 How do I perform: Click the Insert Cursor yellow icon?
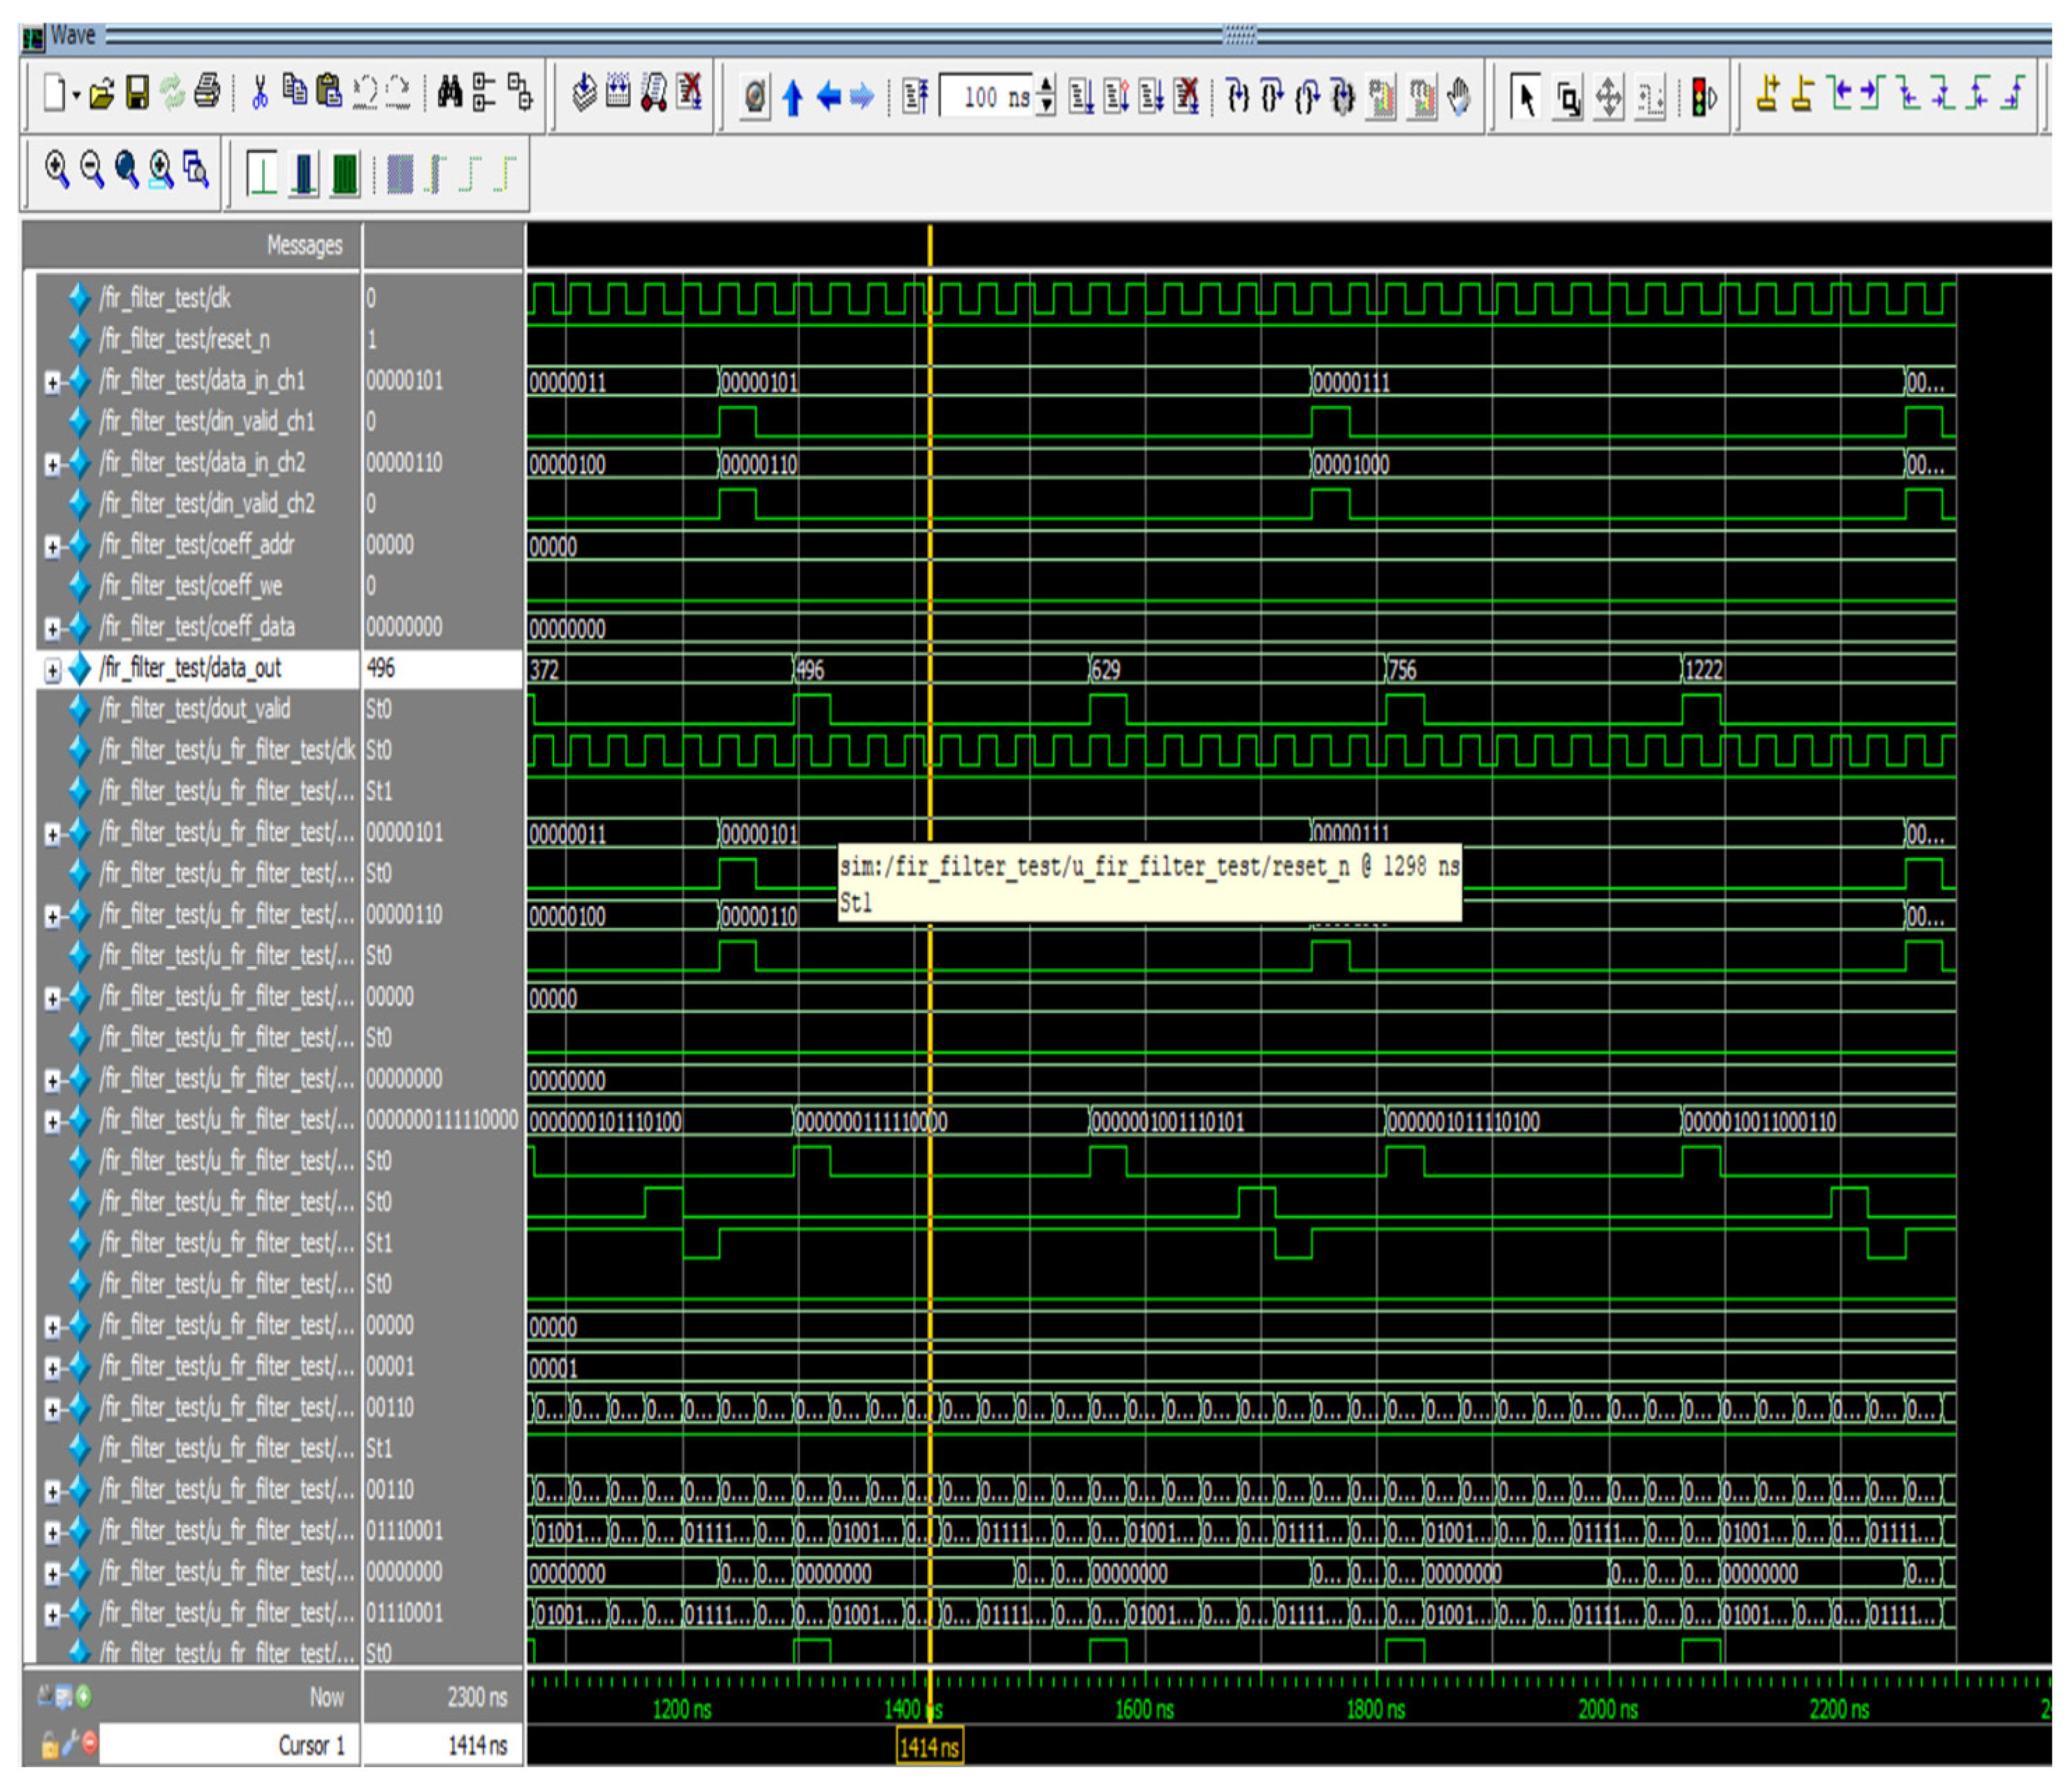click(1767, 94)
